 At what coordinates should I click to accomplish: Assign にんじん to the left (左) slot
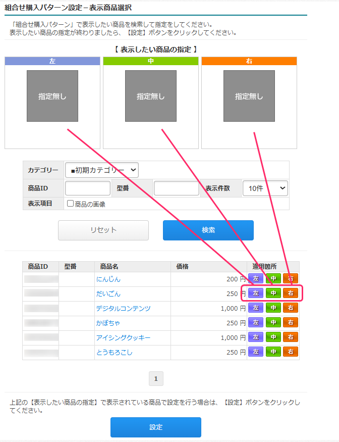pos(256,278)
